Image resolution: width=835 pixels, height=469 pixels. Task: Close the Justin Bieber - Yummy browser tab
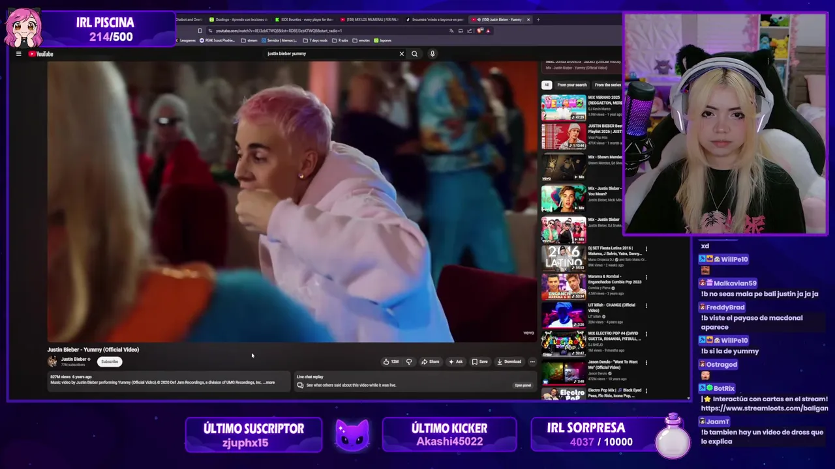[528, 20]
